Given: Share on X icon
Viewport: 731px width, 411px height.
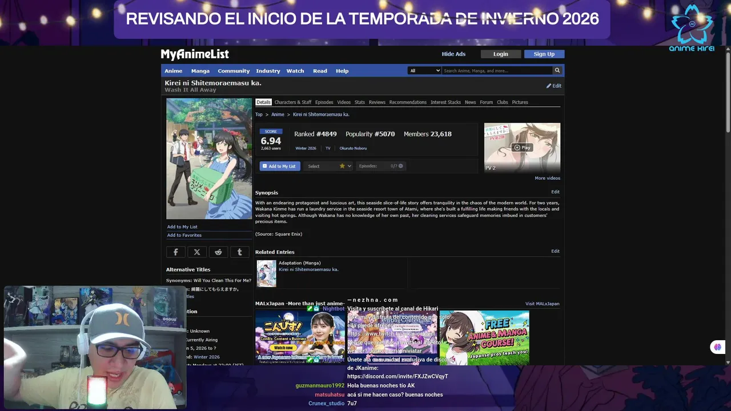Looking at the screenshot, I should (x=197, y=252).
